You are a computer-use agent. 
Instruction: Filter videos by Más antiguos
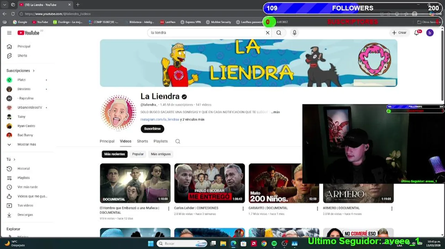coord(161,154)
